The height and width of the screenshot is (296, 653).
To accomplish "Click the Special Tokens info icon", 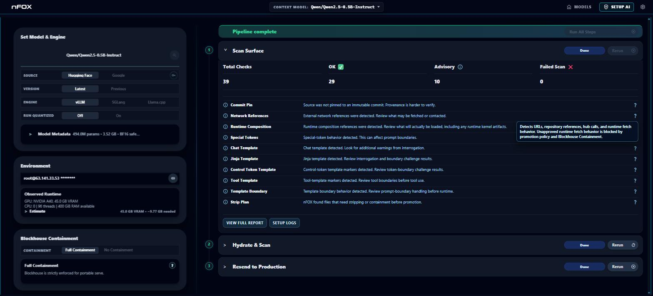I will (x=226, y=138).
